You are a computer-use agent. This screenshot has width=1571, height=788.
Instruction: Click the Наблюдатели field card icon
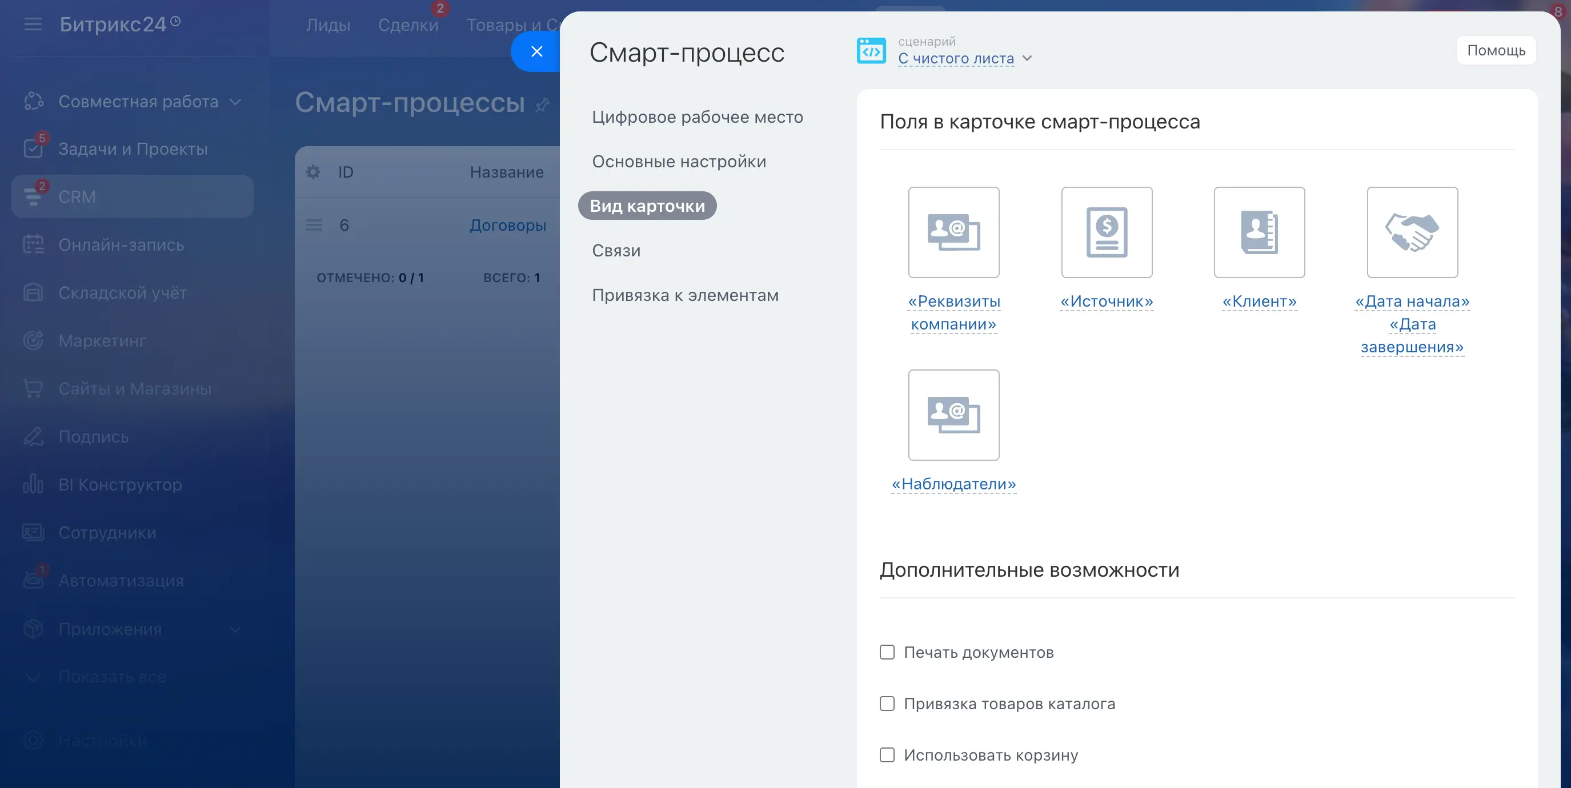(953, 415)
